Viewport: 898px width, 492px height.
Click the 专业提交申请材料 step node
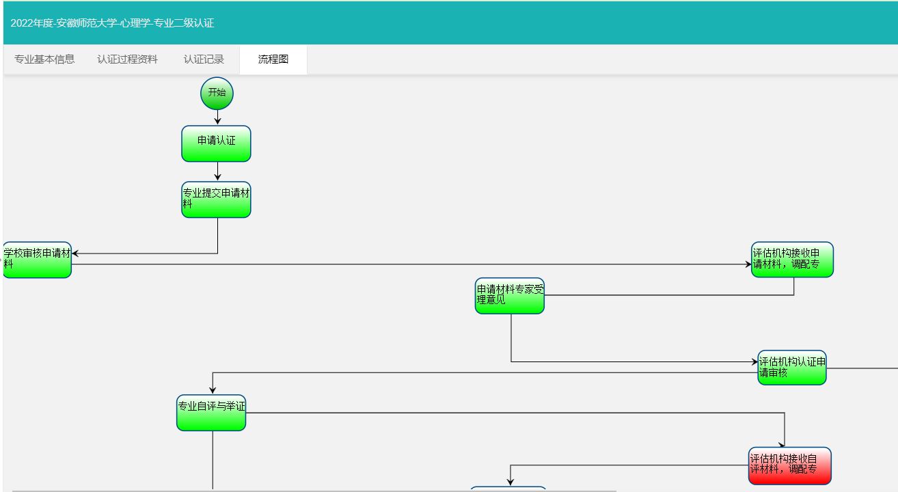click(x=216, y=200)
